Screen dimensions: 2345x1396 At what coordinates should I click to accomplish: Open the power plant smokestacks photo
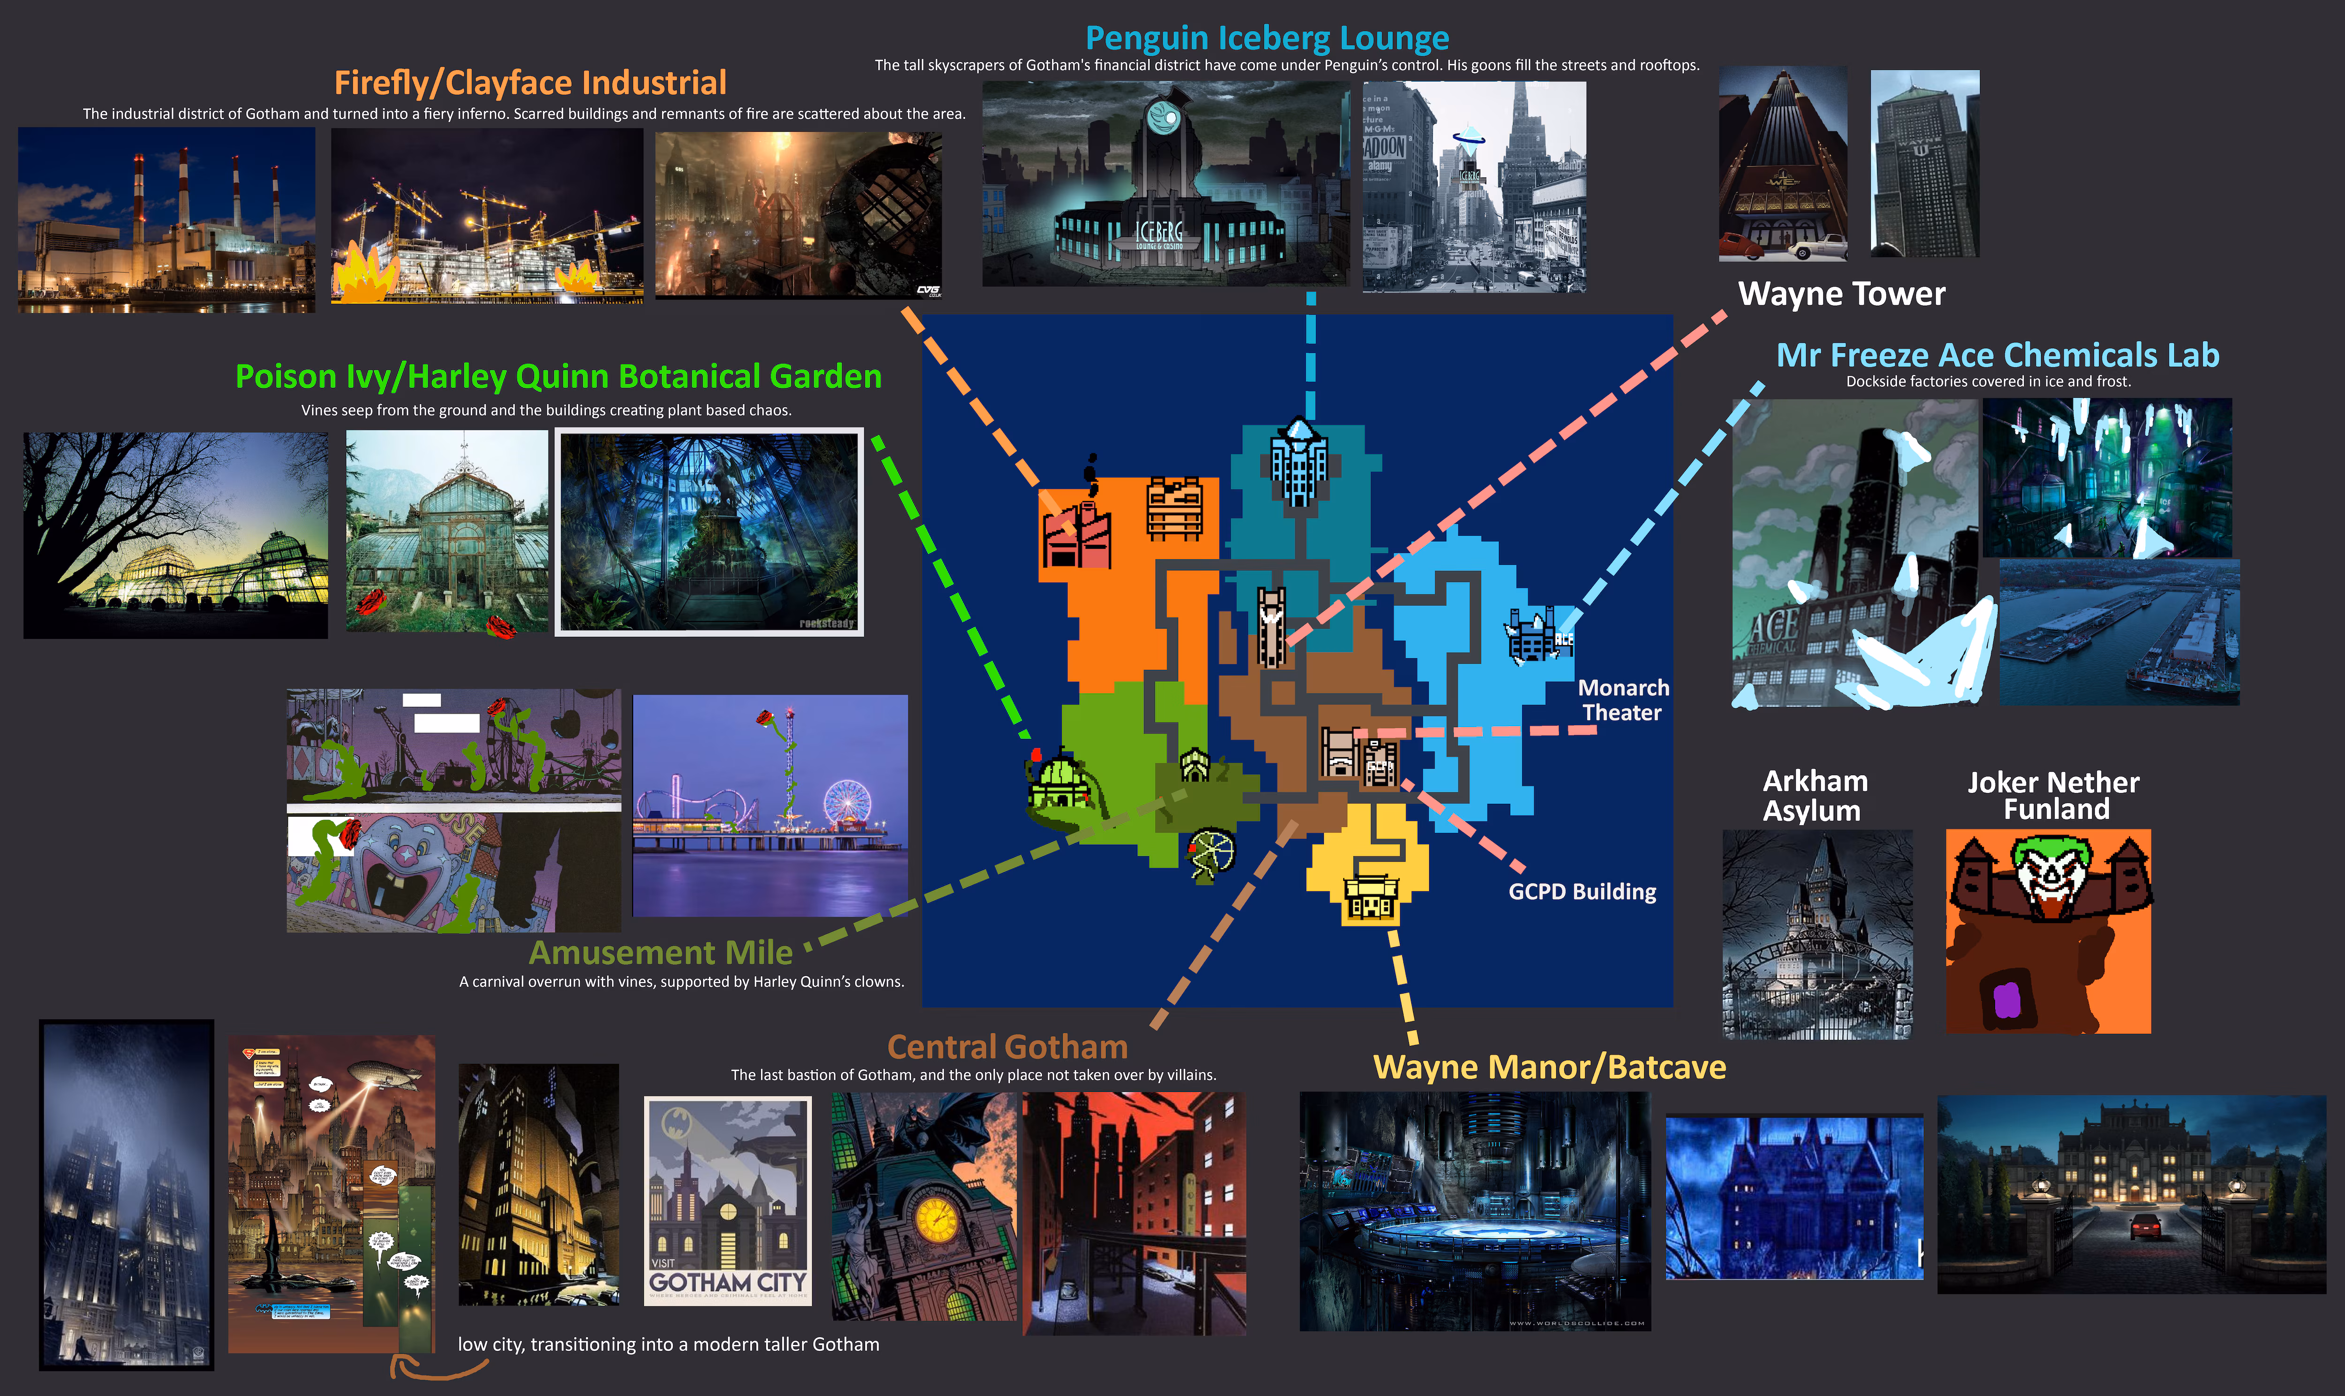pos(166,220)
